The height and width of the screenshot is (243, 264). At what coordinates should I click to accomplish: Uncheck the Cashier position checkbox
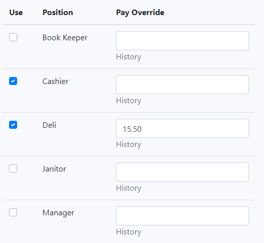click(13, 81)
